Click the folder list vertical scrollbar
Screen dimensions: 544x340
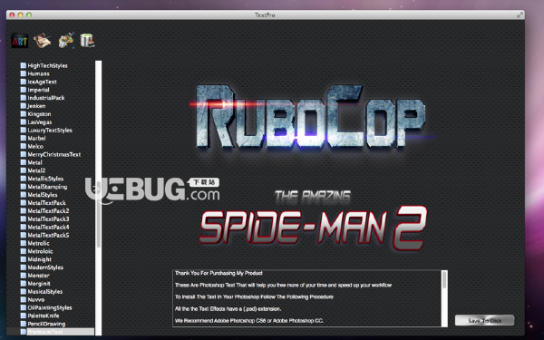point(99,198)
